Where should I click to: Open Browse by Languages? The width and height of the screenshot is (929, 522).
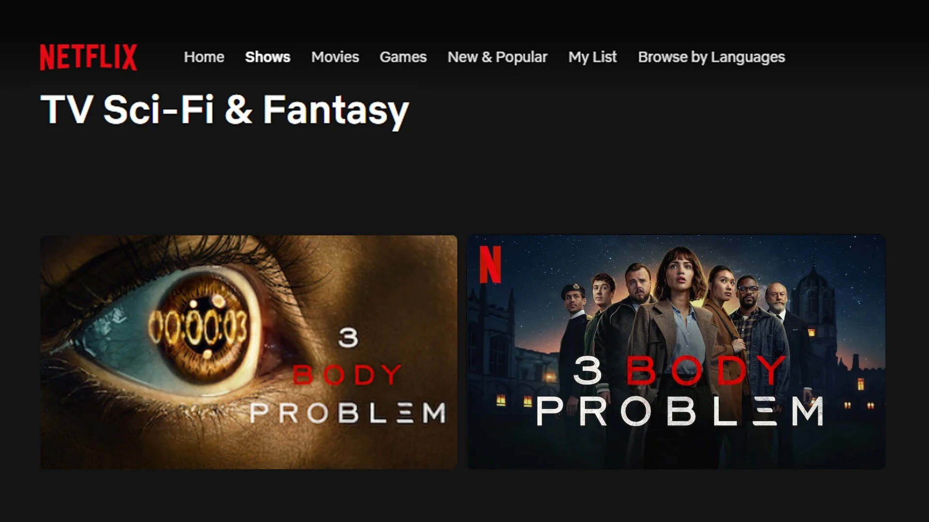(711, 57)
